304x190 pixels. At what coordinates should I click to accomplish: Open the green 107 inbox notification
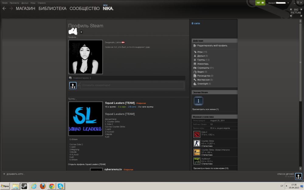click(x=260, y=3)
